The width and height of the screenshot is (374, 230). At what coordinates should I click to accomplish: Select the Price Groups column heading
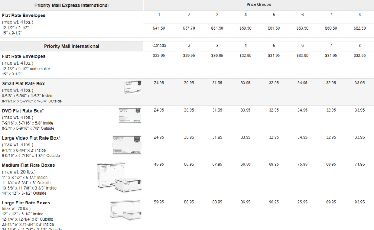click(259, 5)
